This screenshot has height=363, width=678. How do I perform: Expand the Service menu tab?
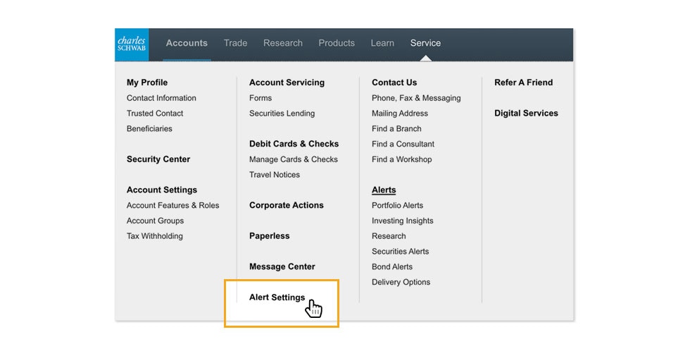pos(425,43)
